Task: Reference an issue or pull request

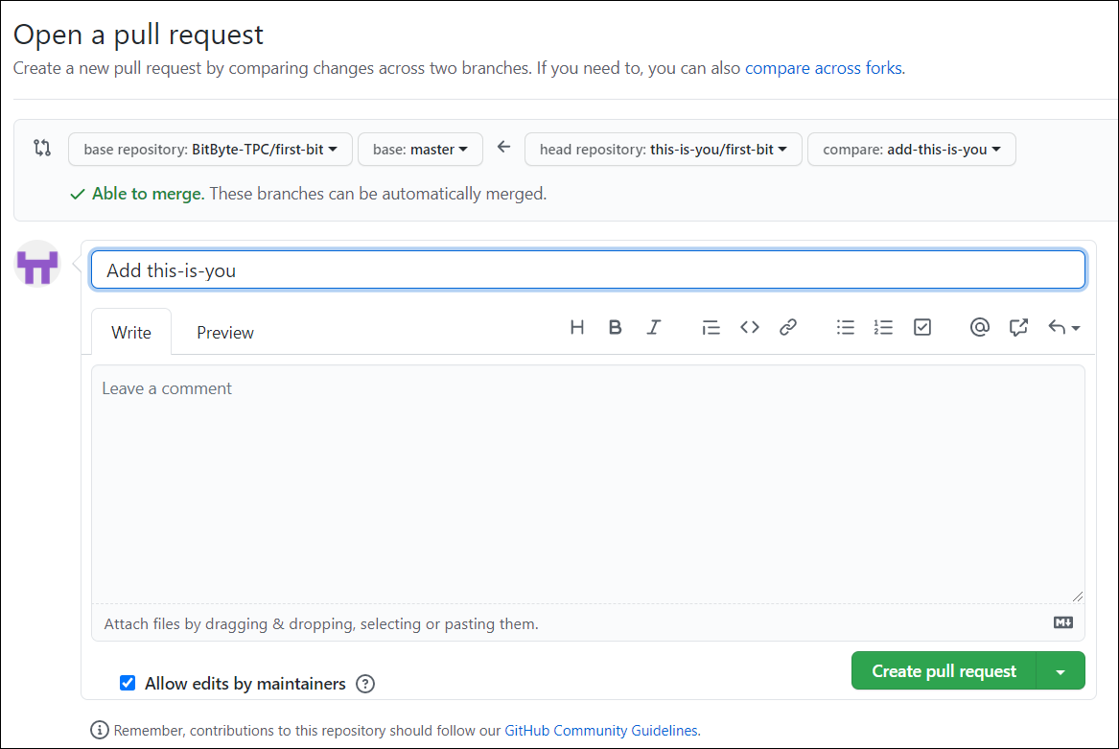Action: pos(1018,327)
